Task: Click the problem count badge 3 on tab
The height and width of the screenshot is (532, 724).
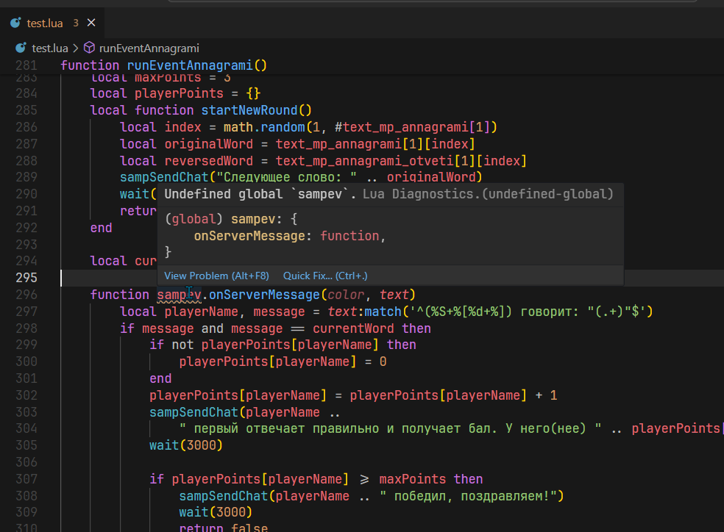Action: [76, 23]
